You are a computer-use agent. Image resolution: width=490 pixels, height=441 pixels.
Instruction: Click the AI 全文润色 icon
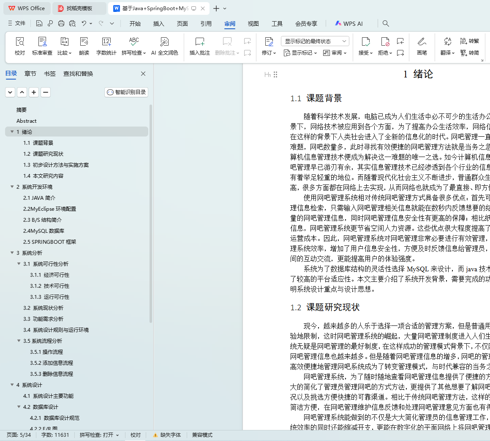click(164, 46)
